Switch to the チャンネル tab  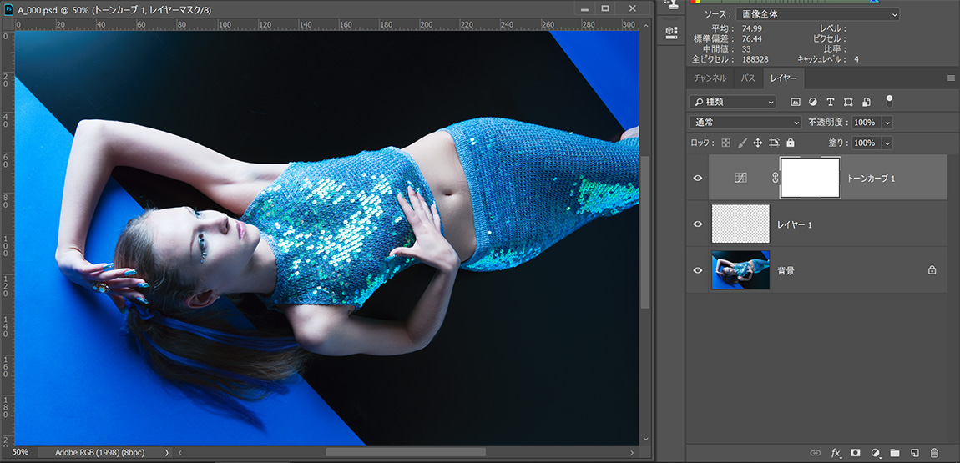[710, 78]
